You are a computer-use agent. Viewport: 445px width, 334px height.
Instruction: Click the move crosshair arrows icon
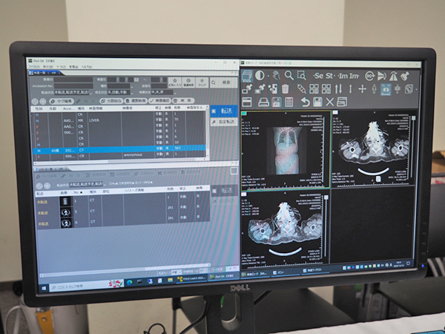(x=362, y=89)
